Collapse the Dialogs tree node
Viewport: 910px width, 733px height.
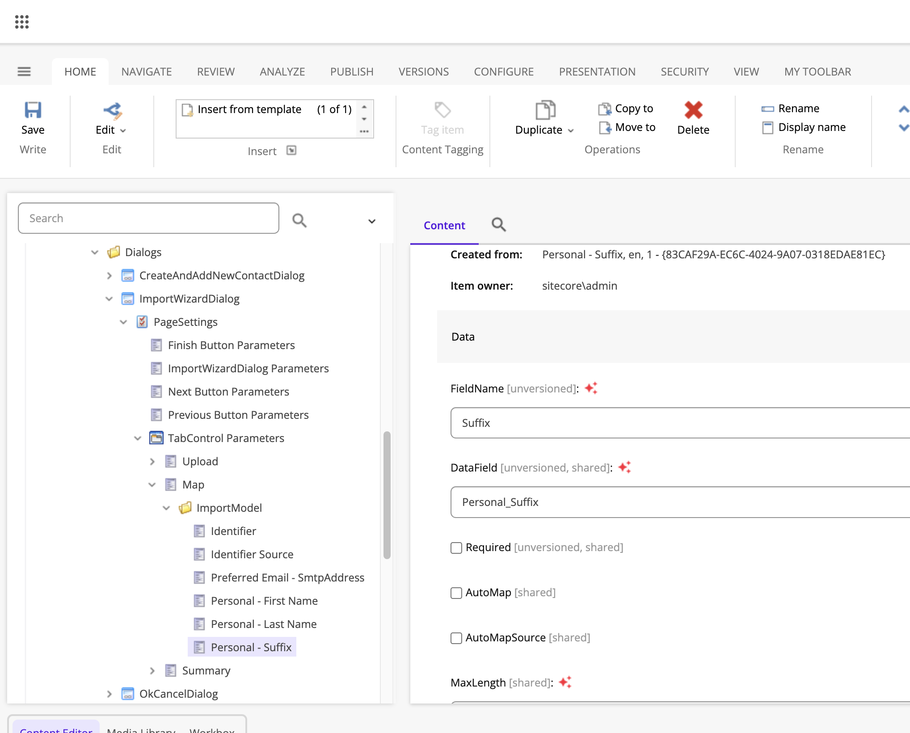point(95,252)
